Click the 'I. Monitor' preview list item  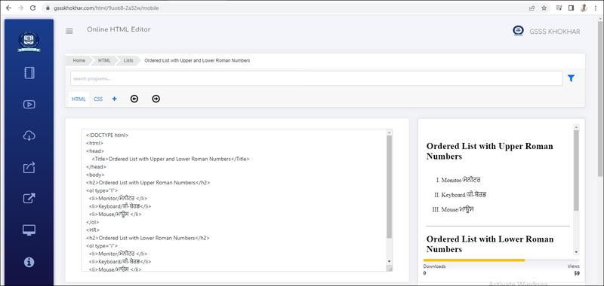pos(458,180)
